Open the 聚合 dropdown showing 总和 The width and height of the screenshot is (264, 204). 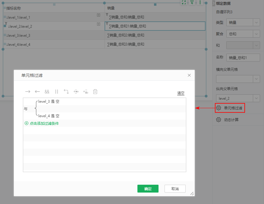pyautogui.click(x=243, y=34)
